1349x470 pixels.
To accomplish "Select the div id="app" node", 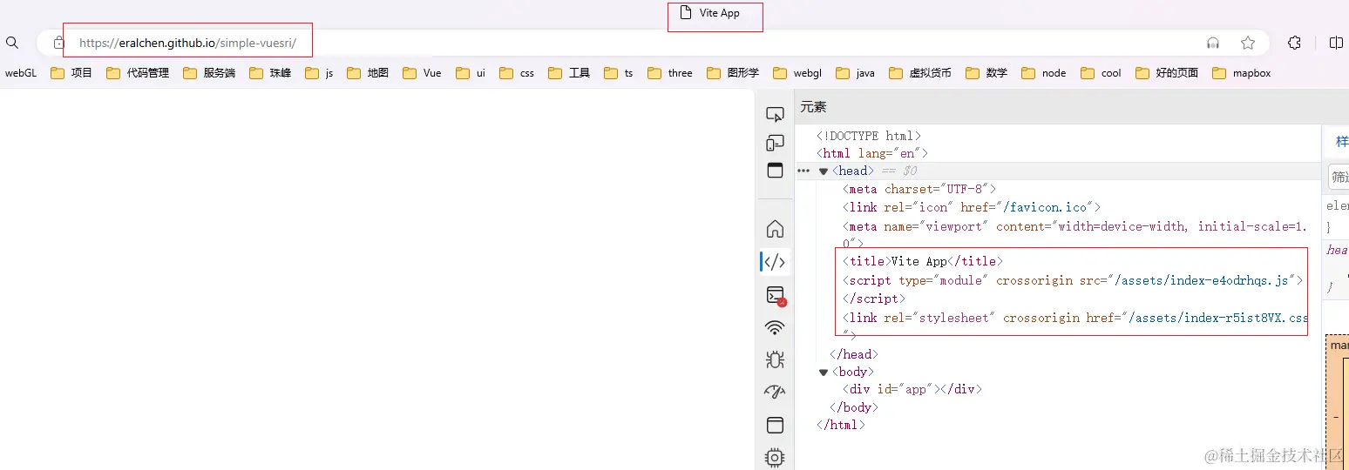I will click(x=912, y=389).
